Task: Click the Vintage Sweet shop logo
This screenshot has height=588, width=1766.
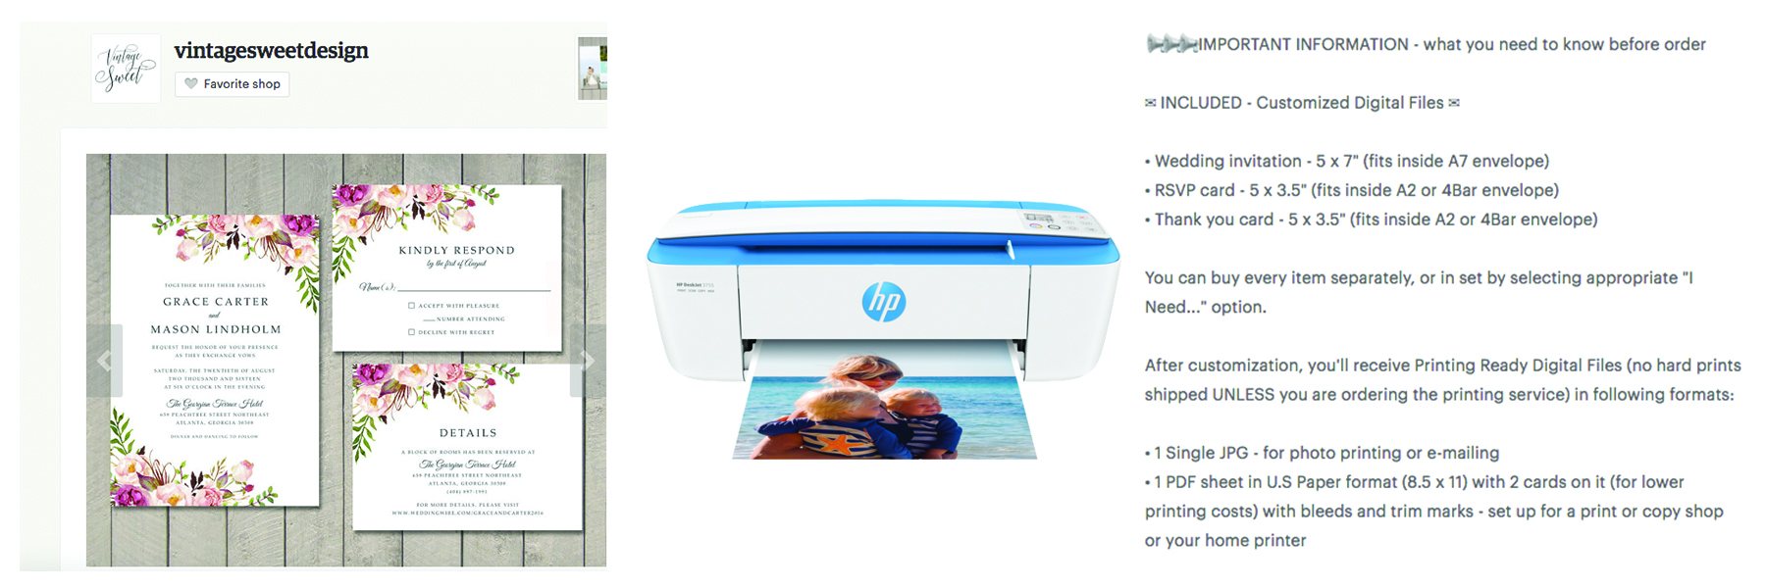Action: click(x=126, y=69)
